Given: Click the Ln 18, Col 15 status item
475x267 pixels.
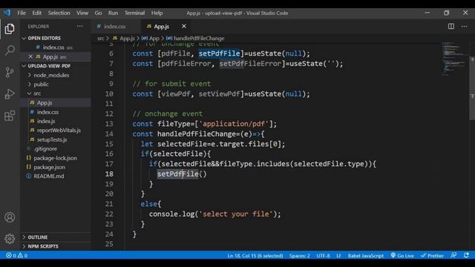Looking at the screenshot, I should [x=255, y=256].
